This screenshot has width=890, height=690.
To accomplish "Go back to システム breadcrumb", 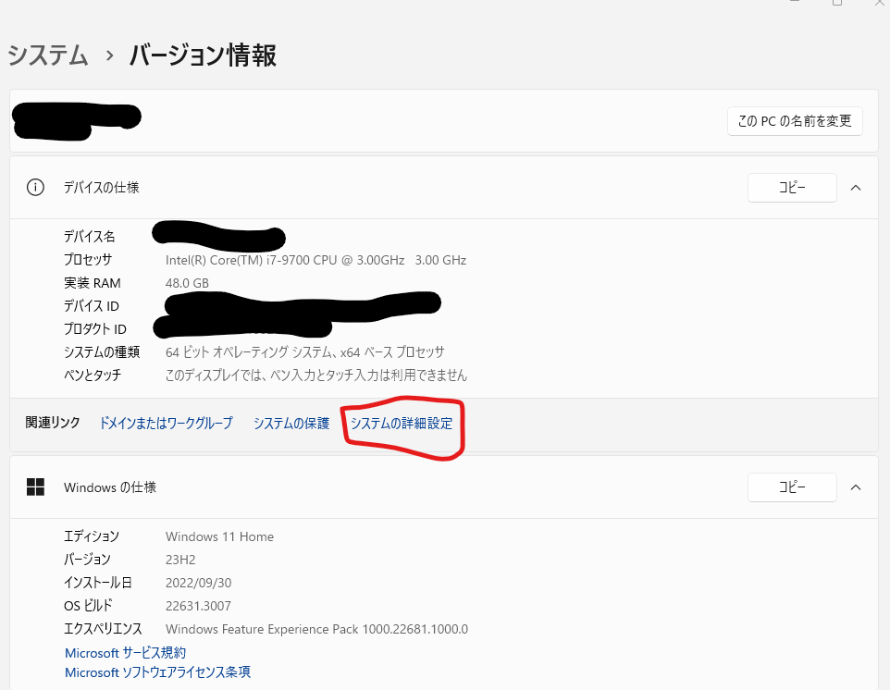I will point(48,55).
